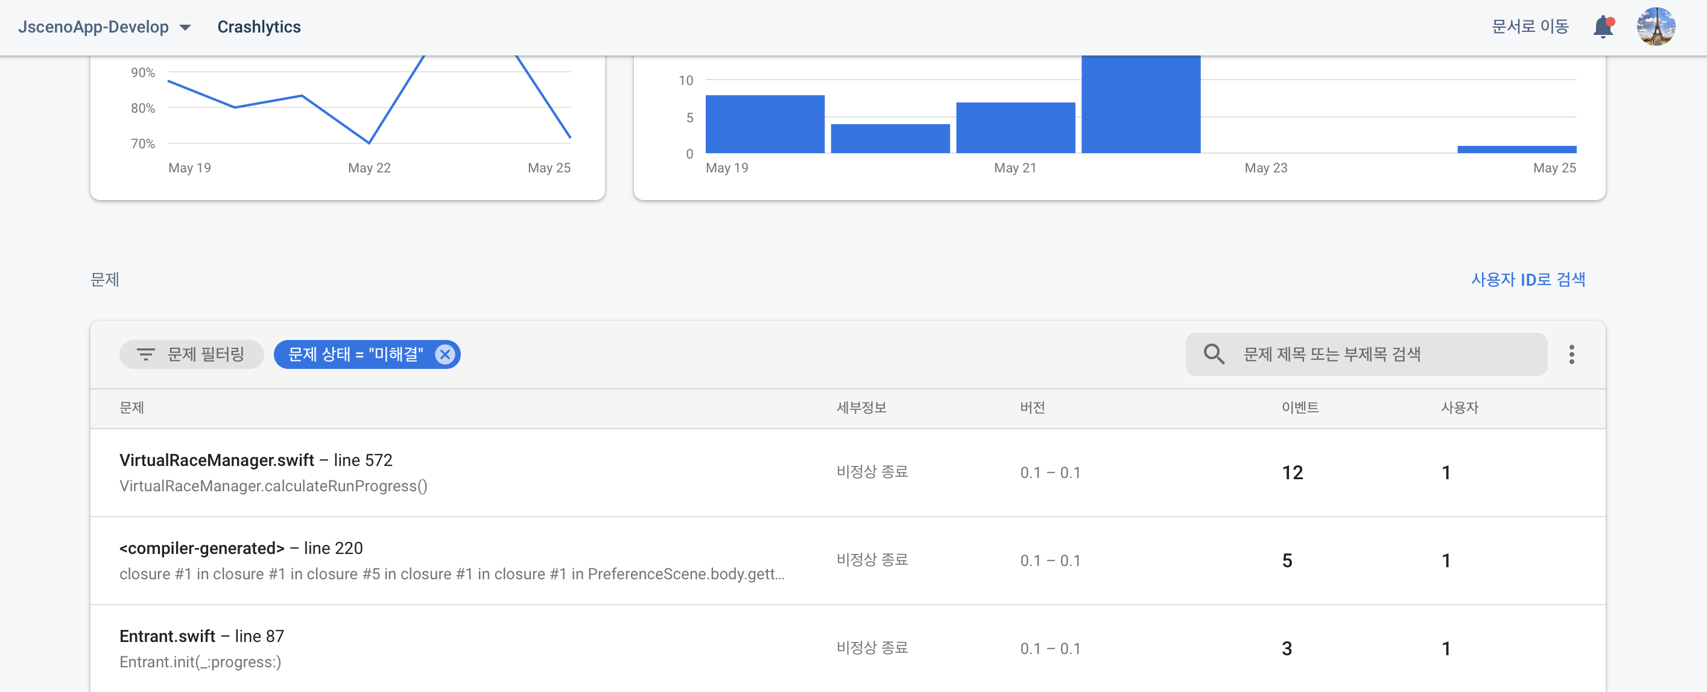
Task: Open VirtualRaceManager.swift line 572 issue
Action: tap(256, 461)
